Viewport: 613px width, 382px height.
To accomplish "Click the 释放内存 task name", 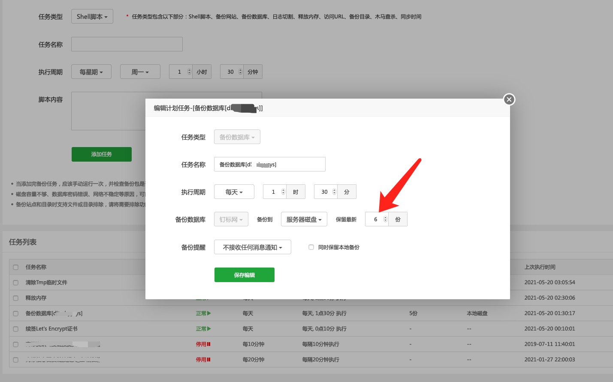I will tap(36, 298).
